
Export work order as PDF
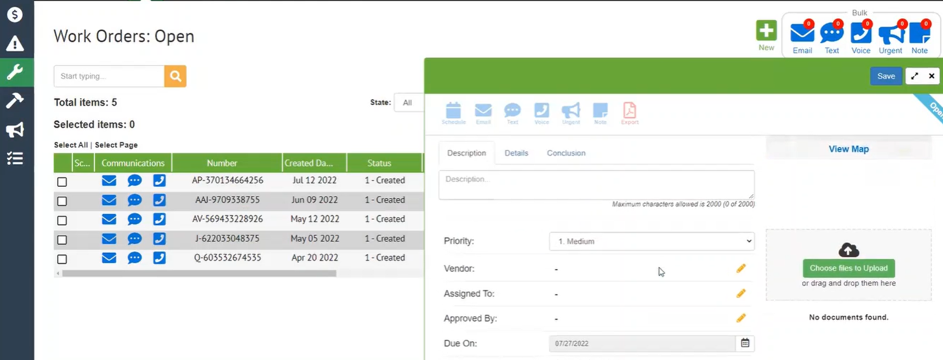629,111
